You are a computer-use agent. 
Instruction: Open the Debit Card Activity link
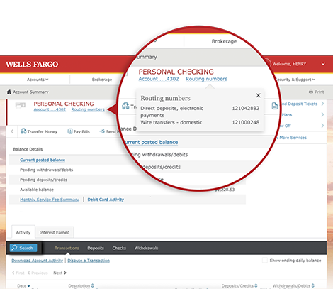click(106, 200)
